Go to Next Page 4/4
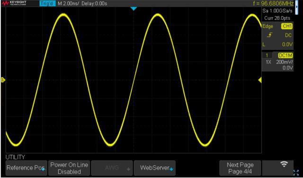The height and width of the screenshot is (178, 303). tap(240, 168)
